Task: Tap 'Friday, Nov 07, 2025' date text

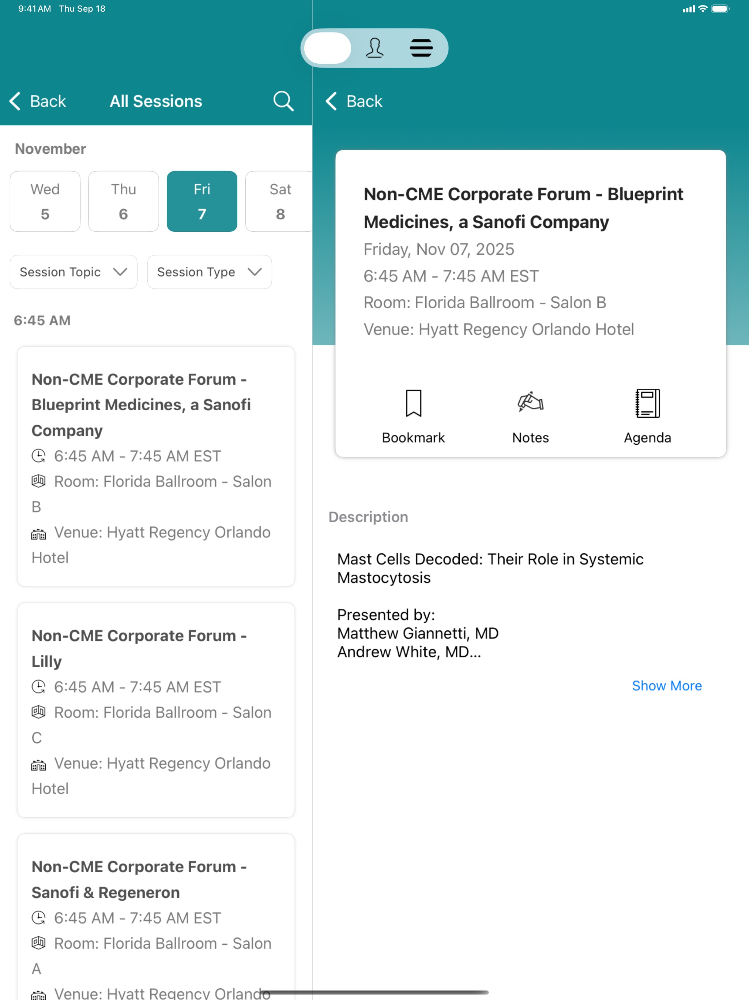Action: [x=439, y=249]
